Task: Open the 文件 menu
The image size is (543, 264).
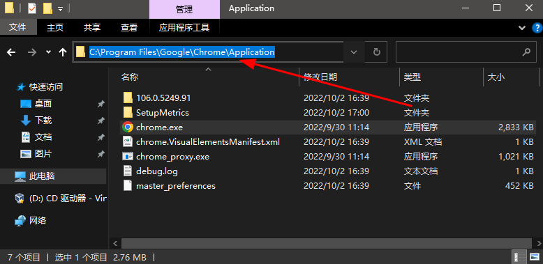Action: (x=17, y=27)
